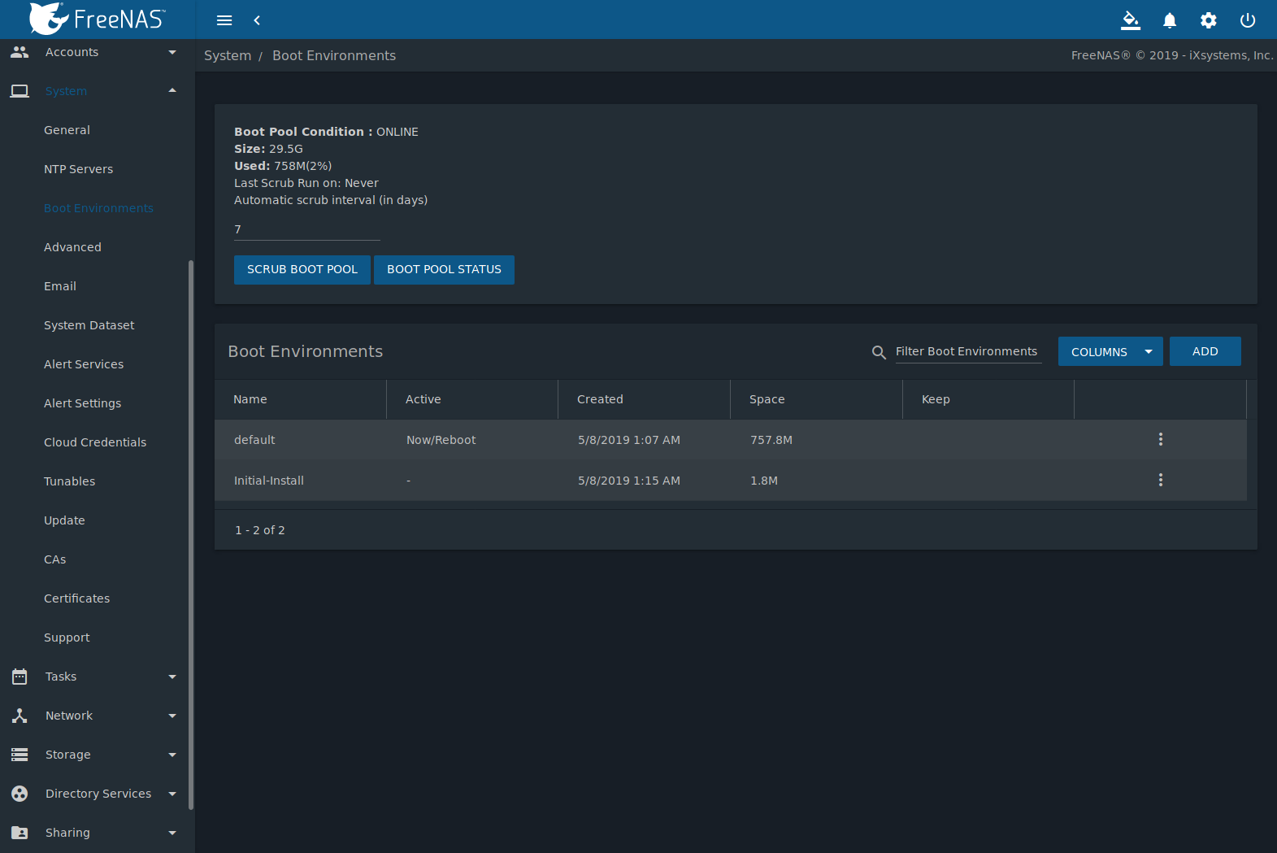The image size is (1277, 853).
Task: Click 757.8M space value
Action: tap(771, 440)
